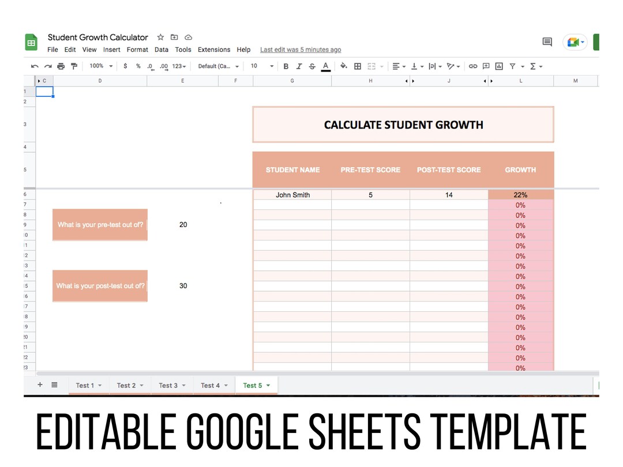The height and width of the screenshot is (467, 623).
Task: Decrease decimal places
Action: [151, 66]
